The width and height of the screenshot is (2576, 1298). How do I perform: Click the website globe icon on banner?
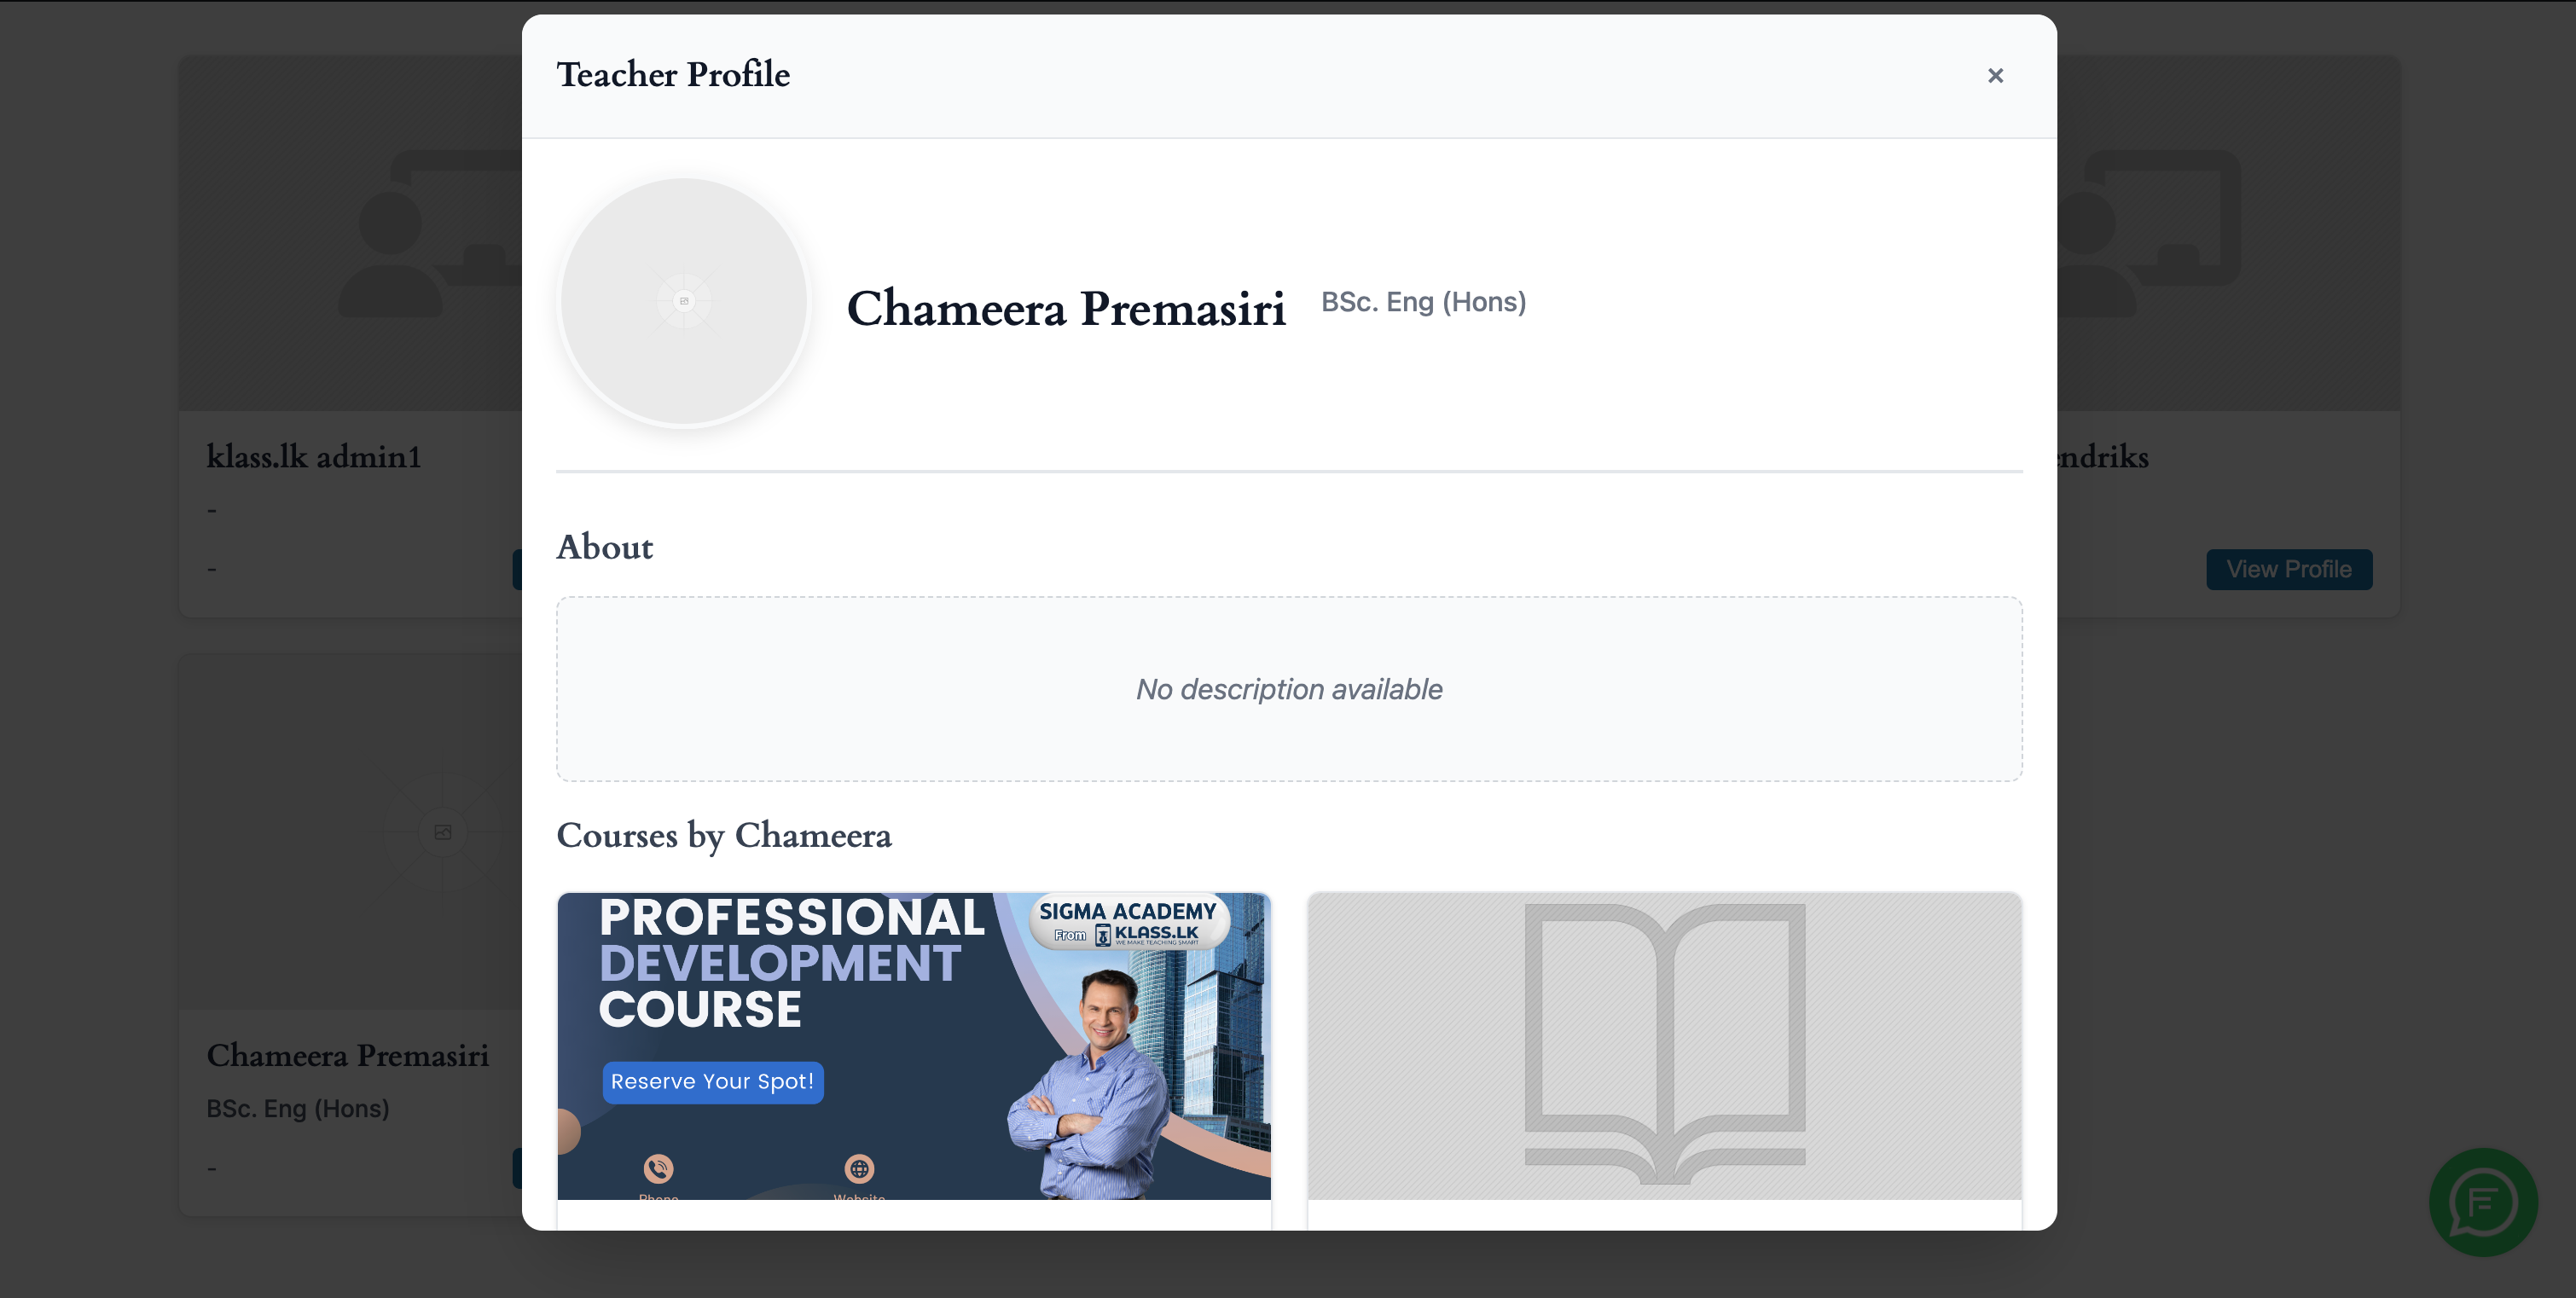point(859,1168)
